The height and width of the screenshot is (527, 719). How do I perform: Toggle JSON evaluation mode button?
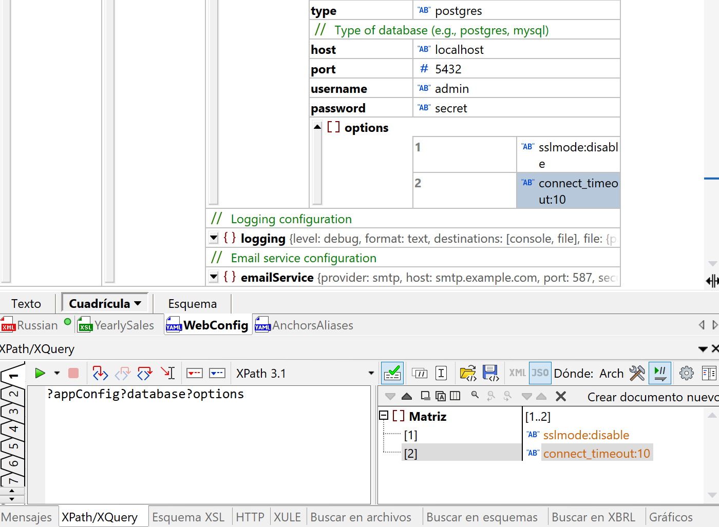(540, 373)
